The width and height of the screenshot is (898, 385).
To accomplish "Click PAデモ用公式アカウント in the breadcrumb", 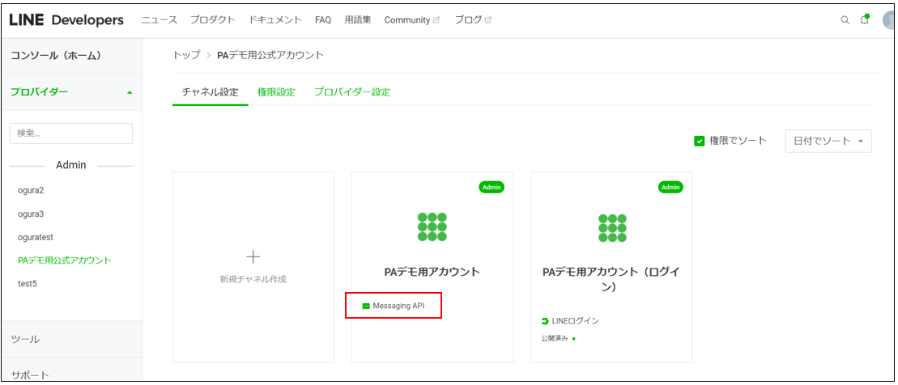I will (x=270, y=55).
